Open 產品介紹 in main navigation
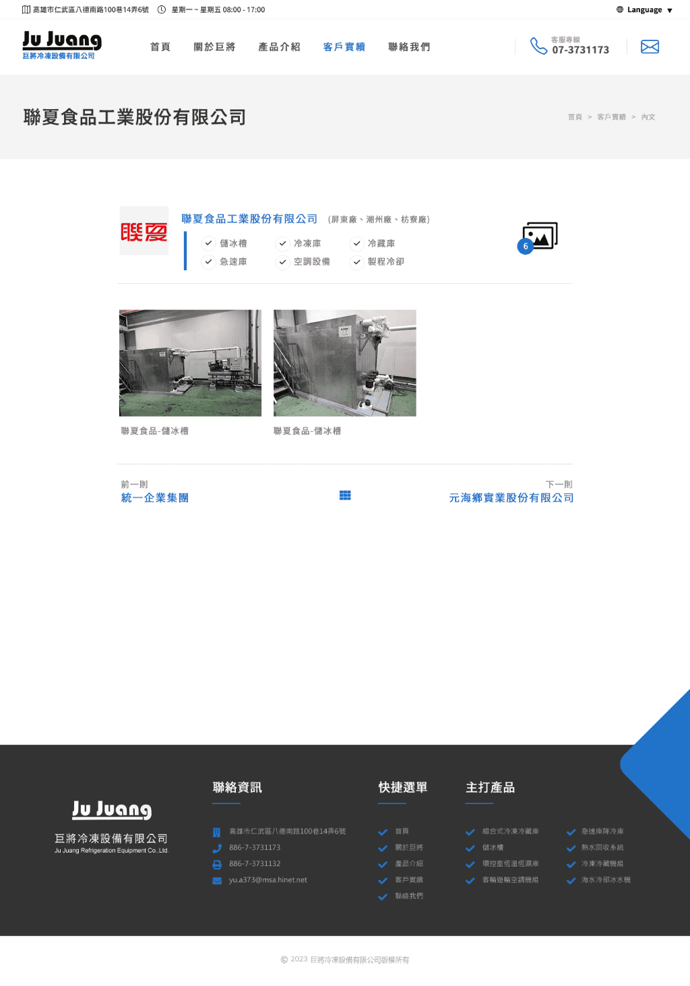 (x=279, y=47)
